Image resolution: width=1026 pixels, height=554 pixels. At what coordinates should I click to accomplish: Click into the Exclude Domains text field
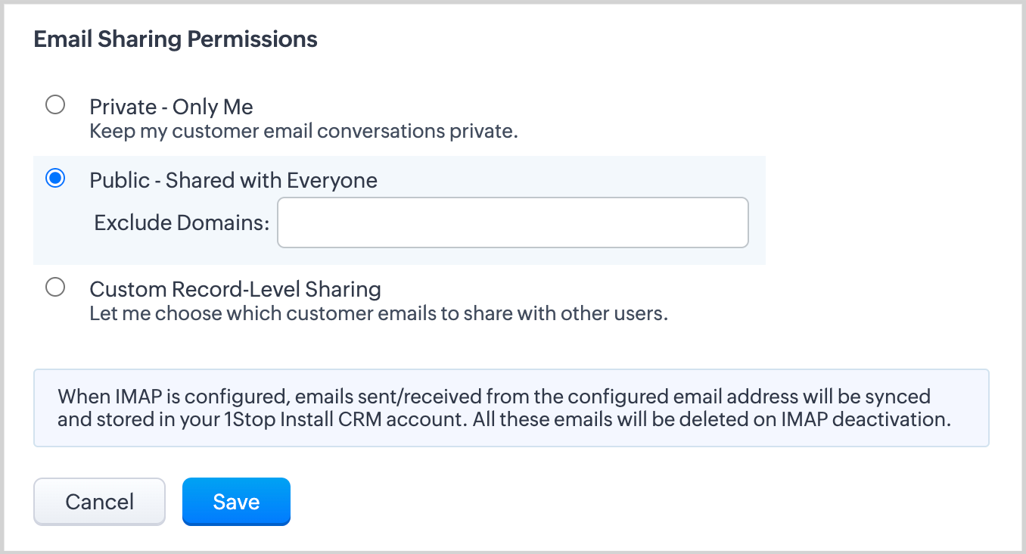512,223
